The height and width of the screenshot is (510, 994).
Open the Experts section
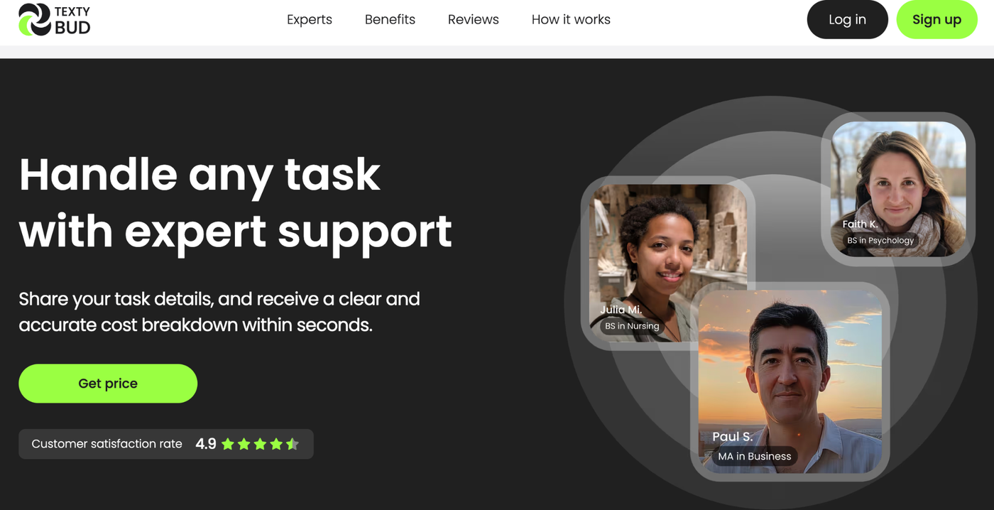click(x=310, y=19)
